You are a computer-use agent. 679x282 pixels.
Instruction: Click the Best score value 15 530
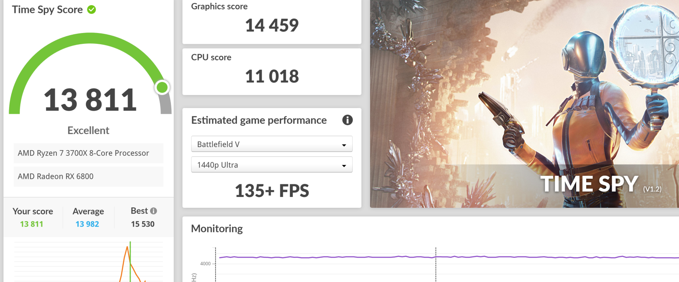pos(143,224)
